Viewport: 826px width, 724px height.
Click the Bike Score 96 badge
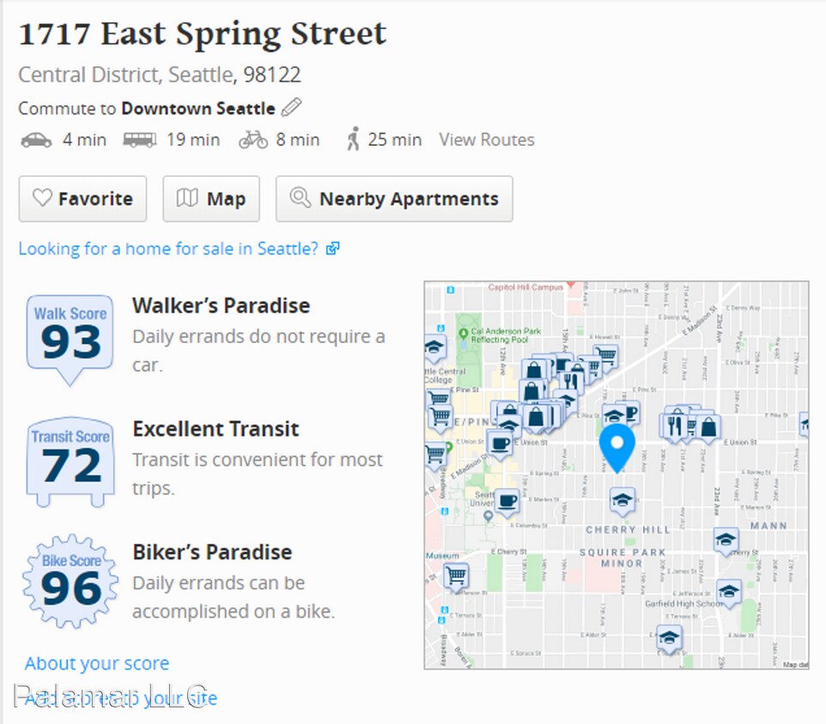70,582
